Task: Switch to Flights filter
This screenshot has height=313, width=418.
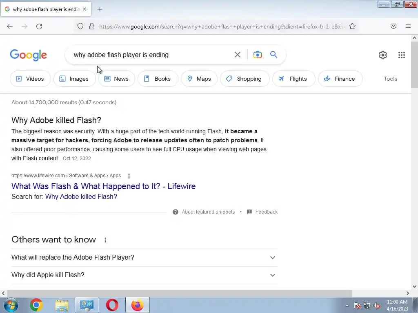Action: tap(293, 79)
